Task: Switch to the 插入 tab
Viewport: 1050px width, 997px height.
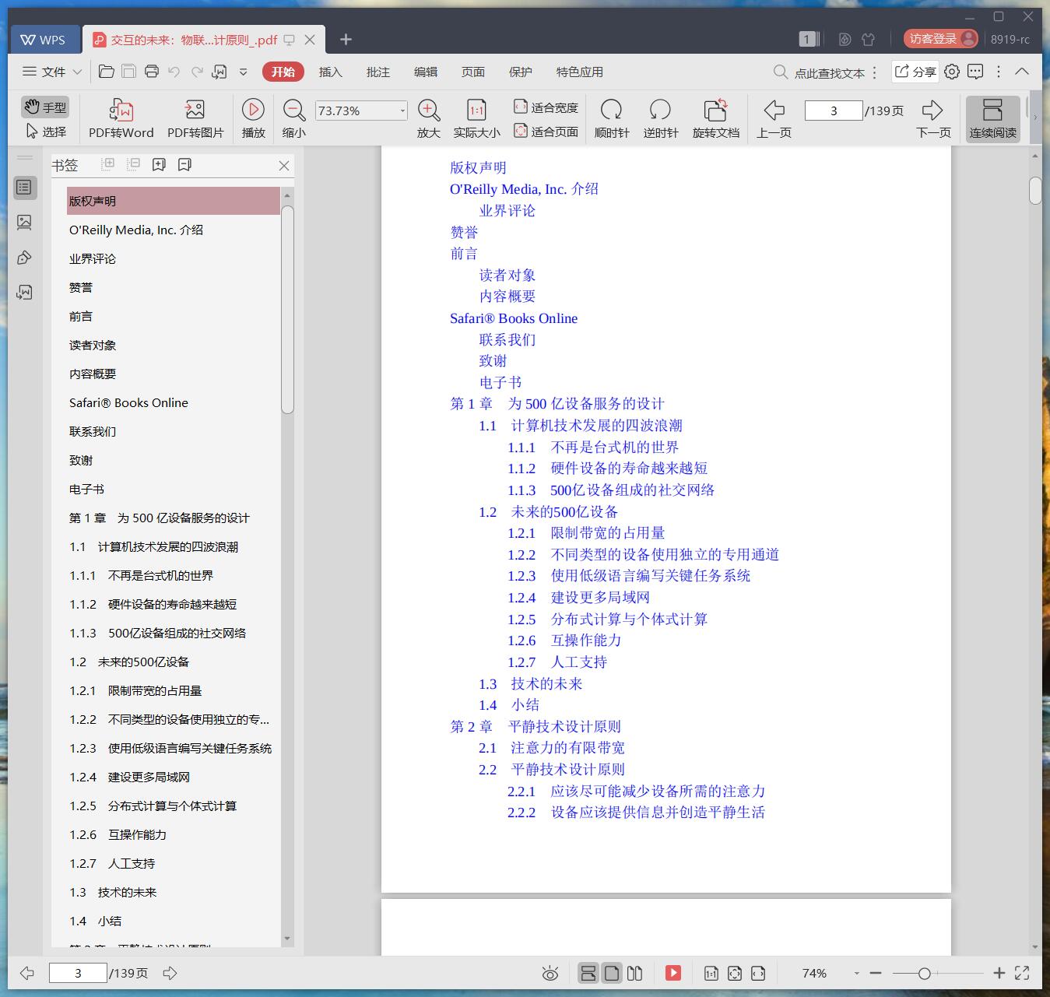Action: pyautogui.click(x=330, y=72)
